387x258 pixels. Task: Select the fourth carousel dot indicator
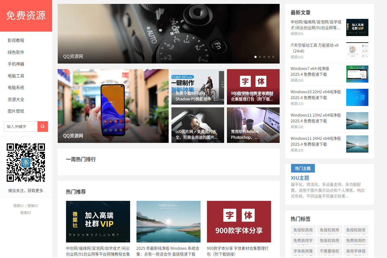tap(269, 57)
